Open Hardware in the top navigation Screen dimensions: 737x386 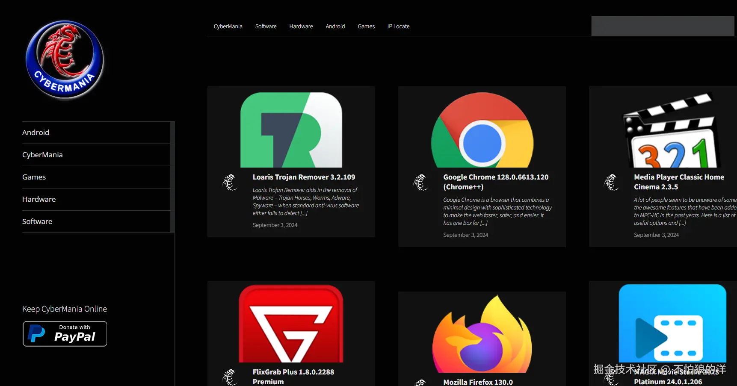(301, 27)
